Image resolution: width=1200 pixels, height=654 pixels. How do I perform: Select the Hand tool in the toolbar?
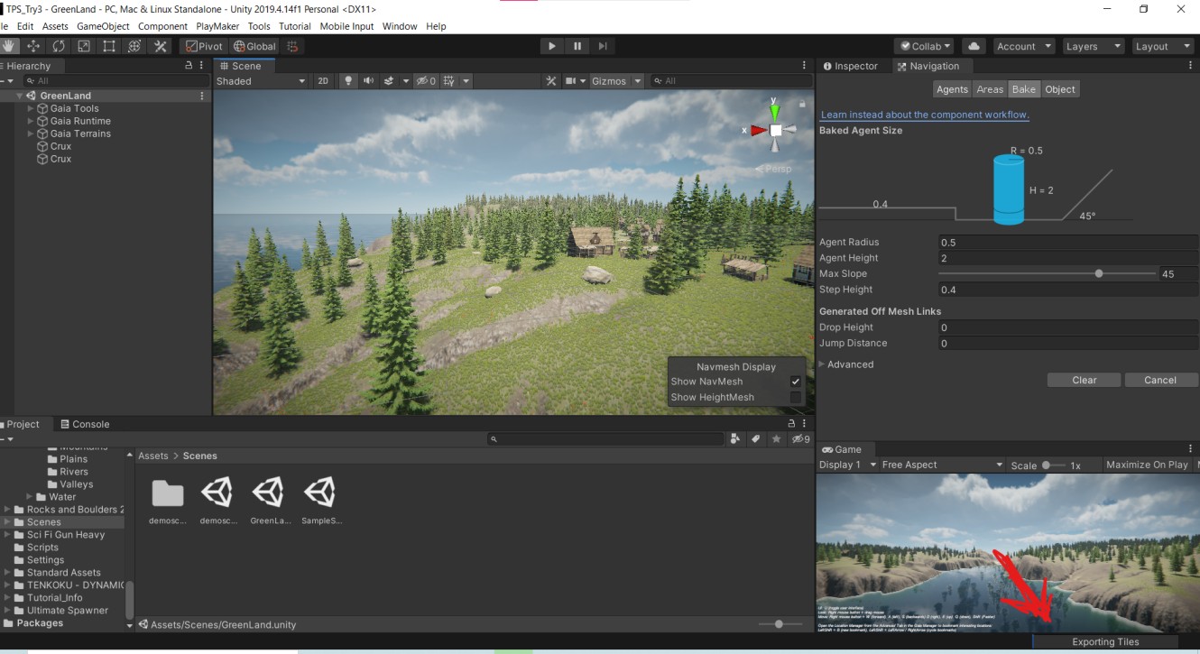9,46
